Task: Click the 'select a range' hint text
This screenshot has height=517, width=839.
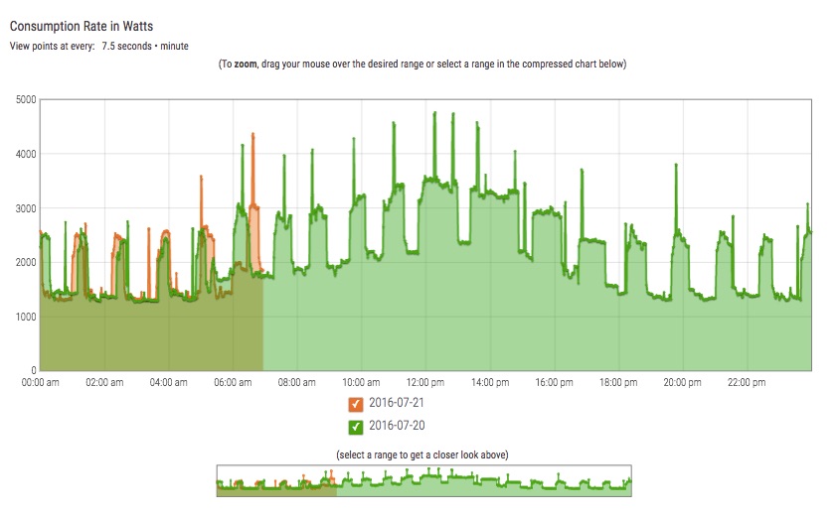Action: [x=423, y=454]
